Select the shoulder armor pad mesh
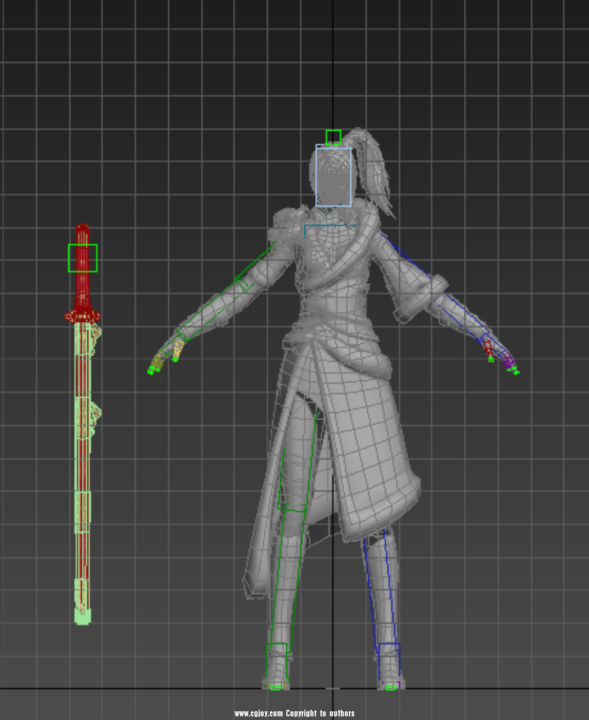This screenshot has height=720, width=589. pyautogui.click(x=284, y=221)
